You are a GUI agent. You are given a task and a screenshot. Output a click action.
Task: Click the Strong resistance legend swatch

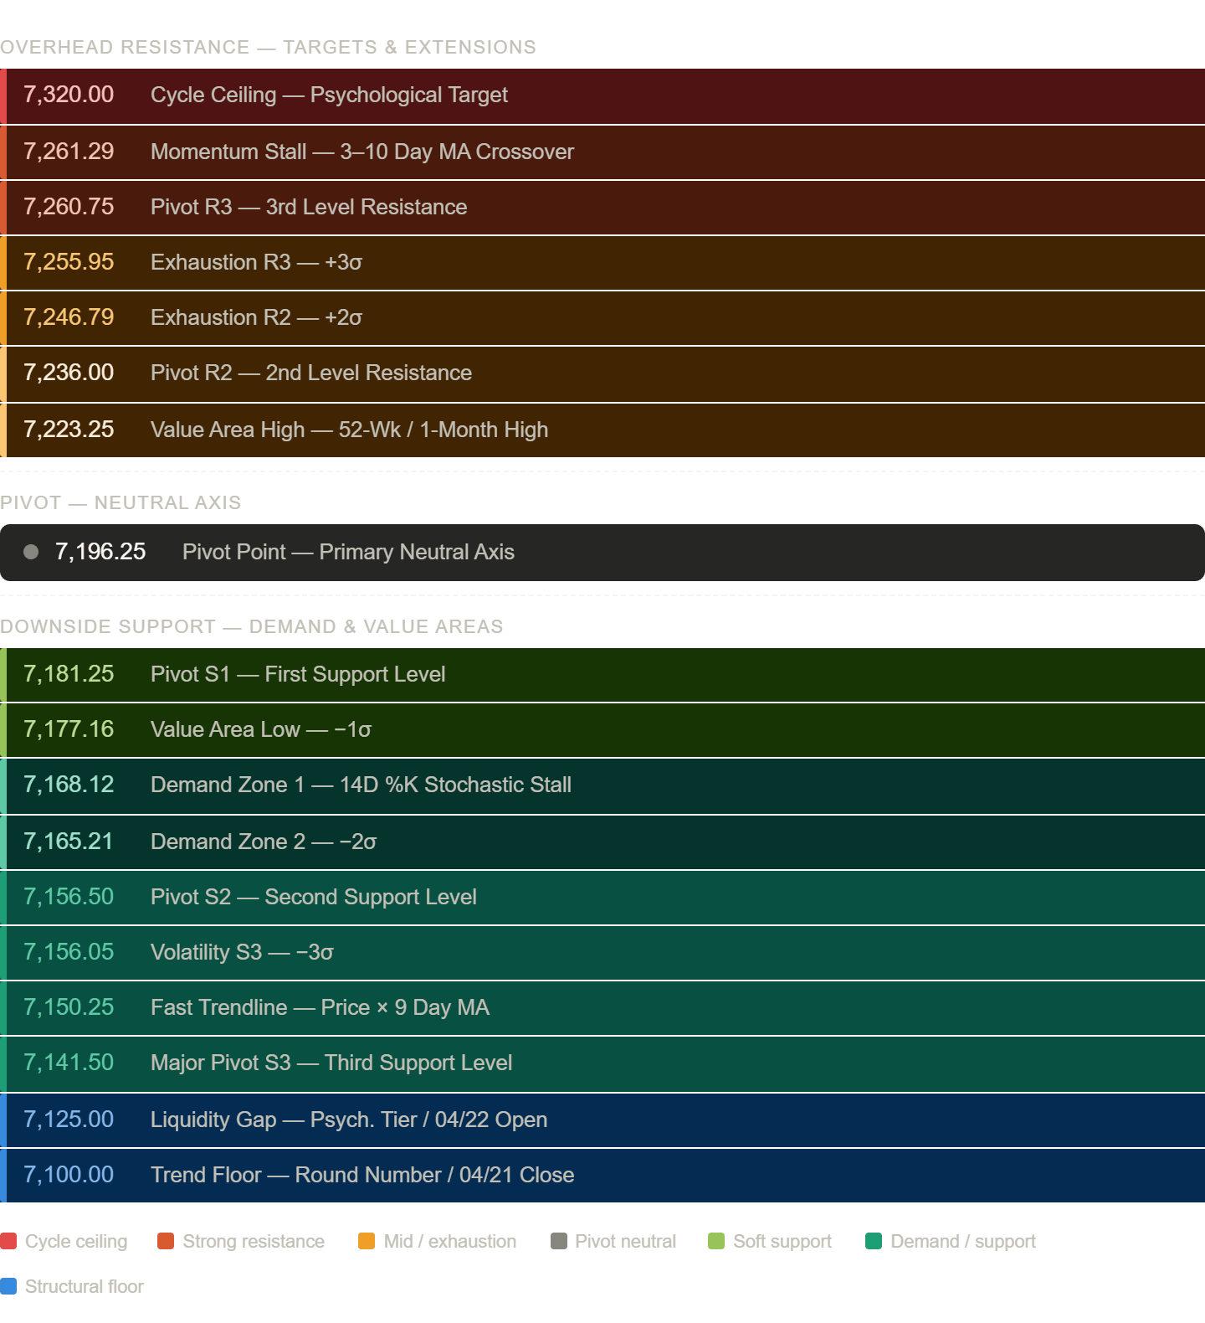[166, 1241]
